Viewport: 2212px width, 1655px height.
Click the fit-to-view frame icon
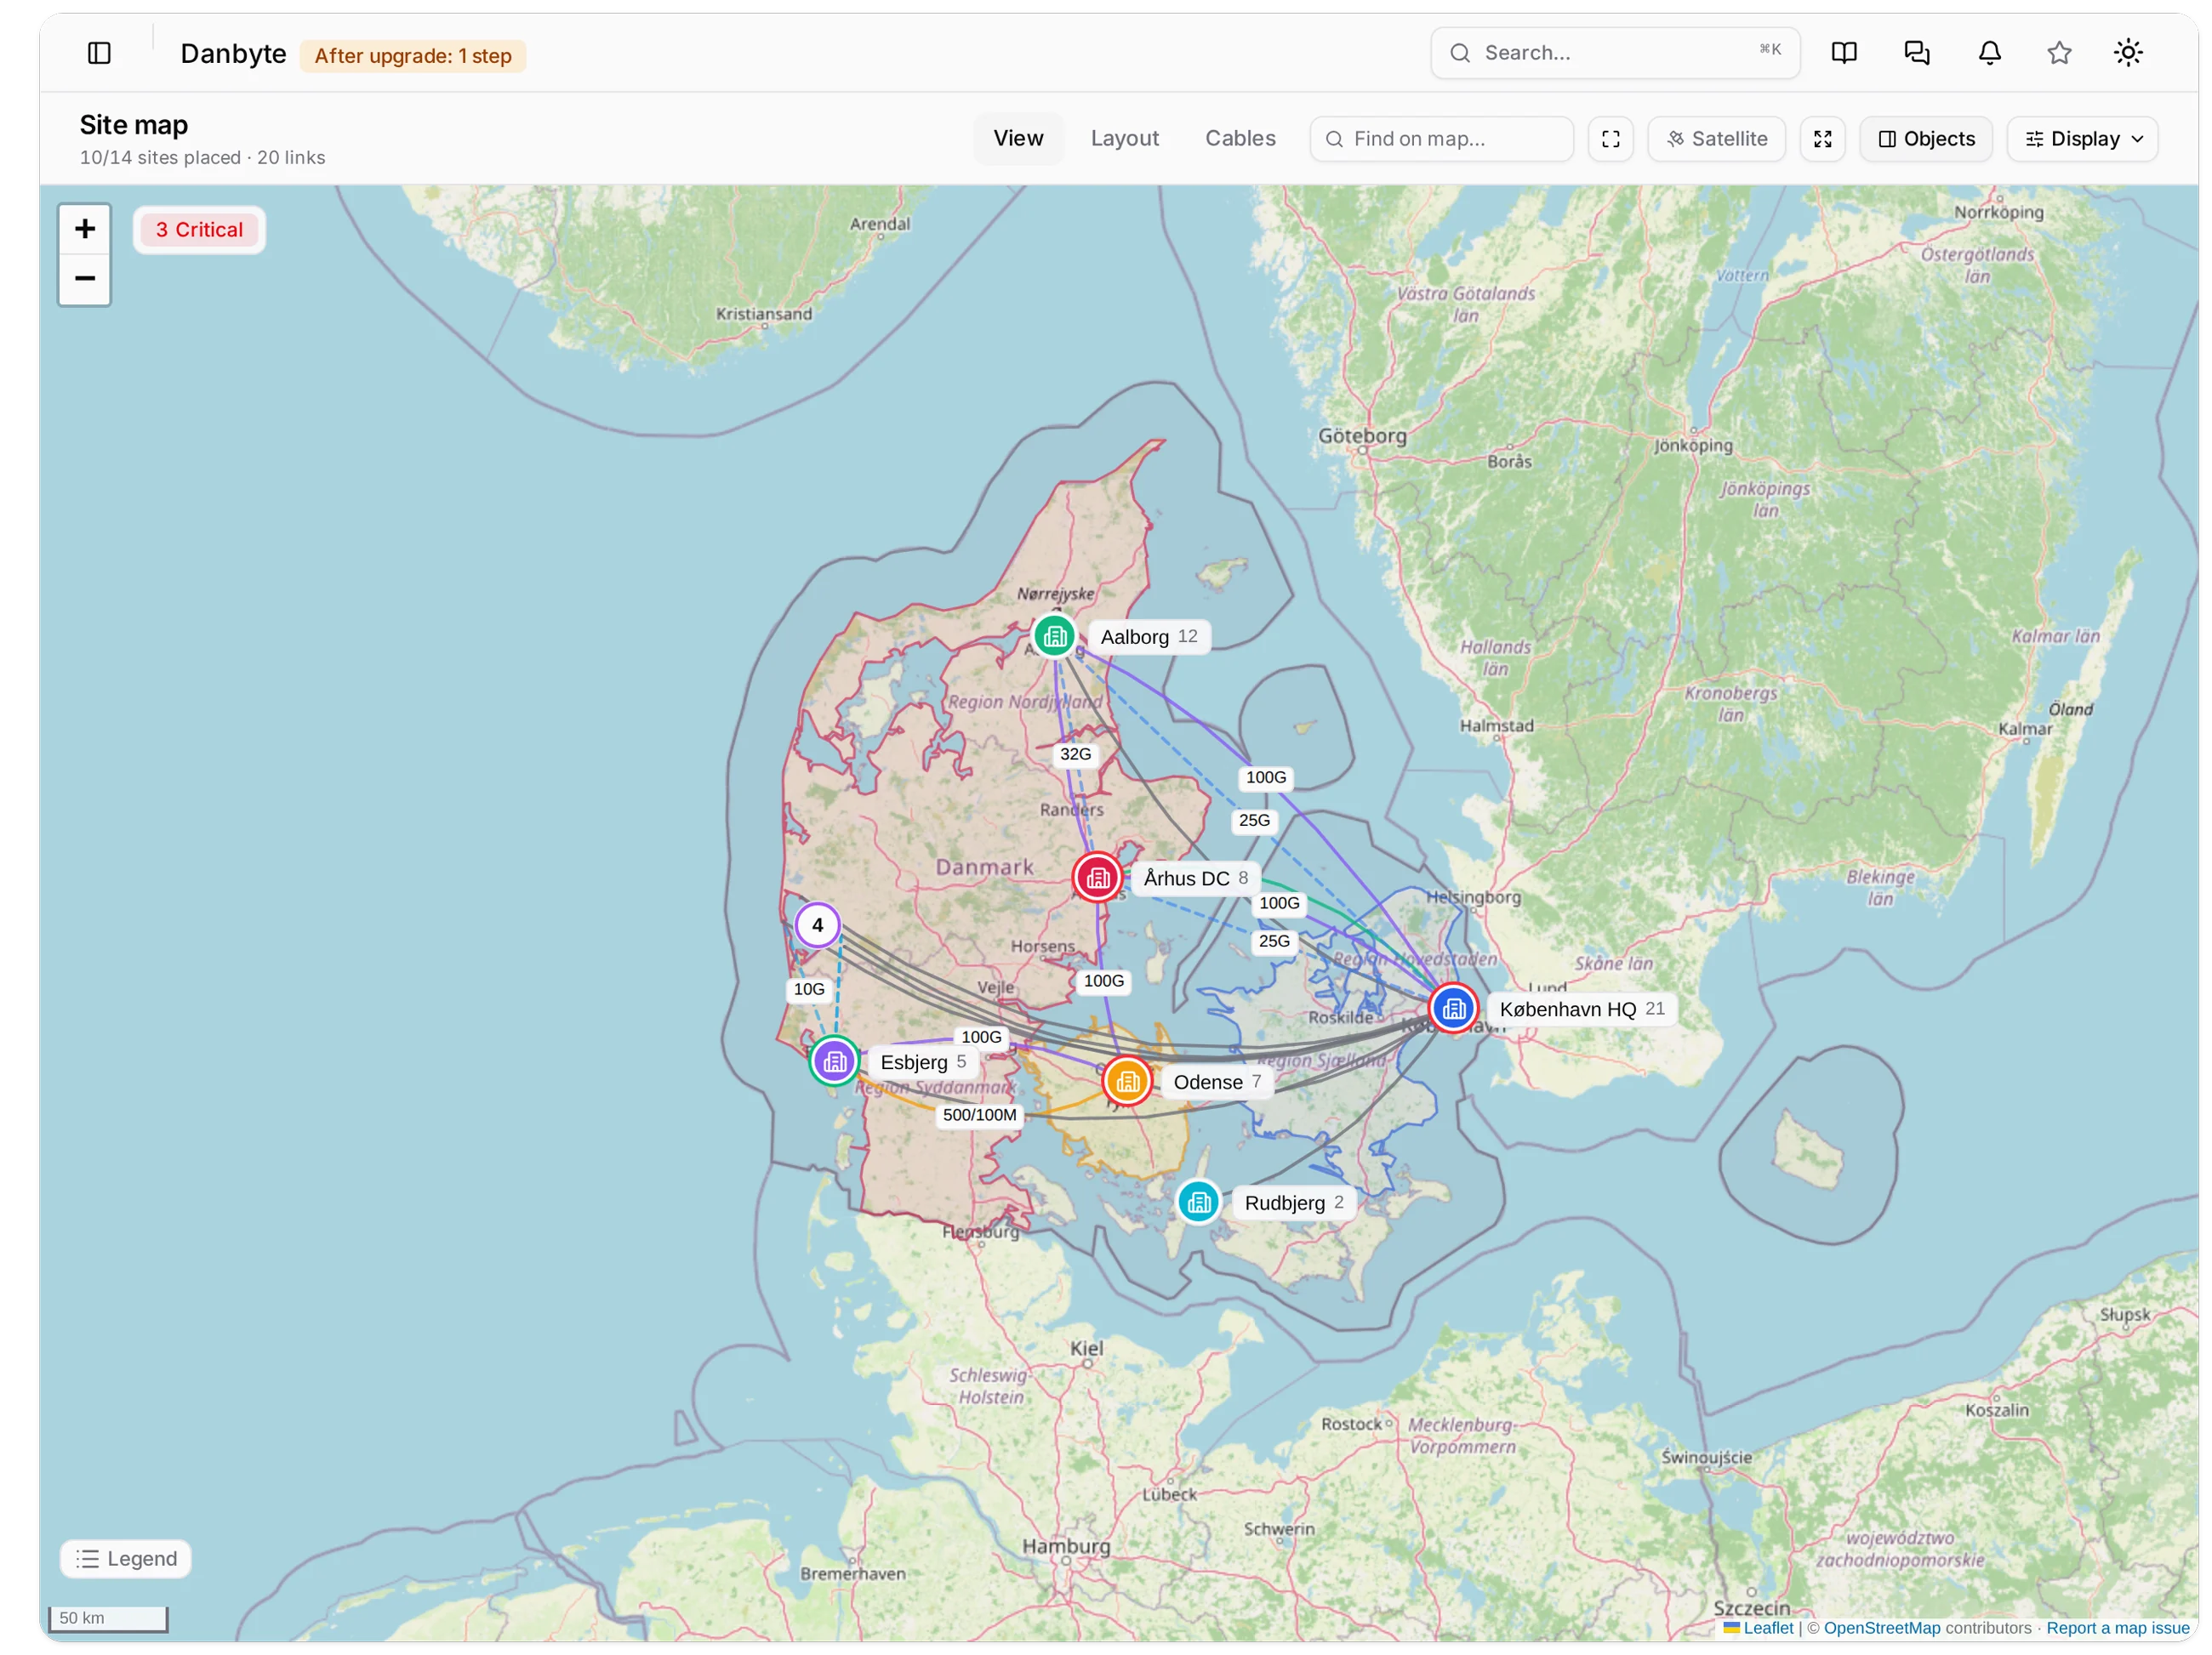pyautogui.click(x=1610, y=139)
